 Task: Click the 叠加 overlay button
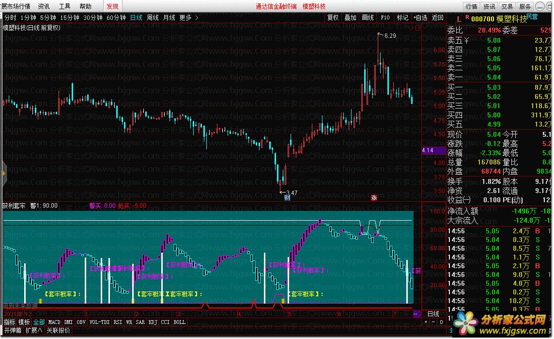click(x=351, y=17)
